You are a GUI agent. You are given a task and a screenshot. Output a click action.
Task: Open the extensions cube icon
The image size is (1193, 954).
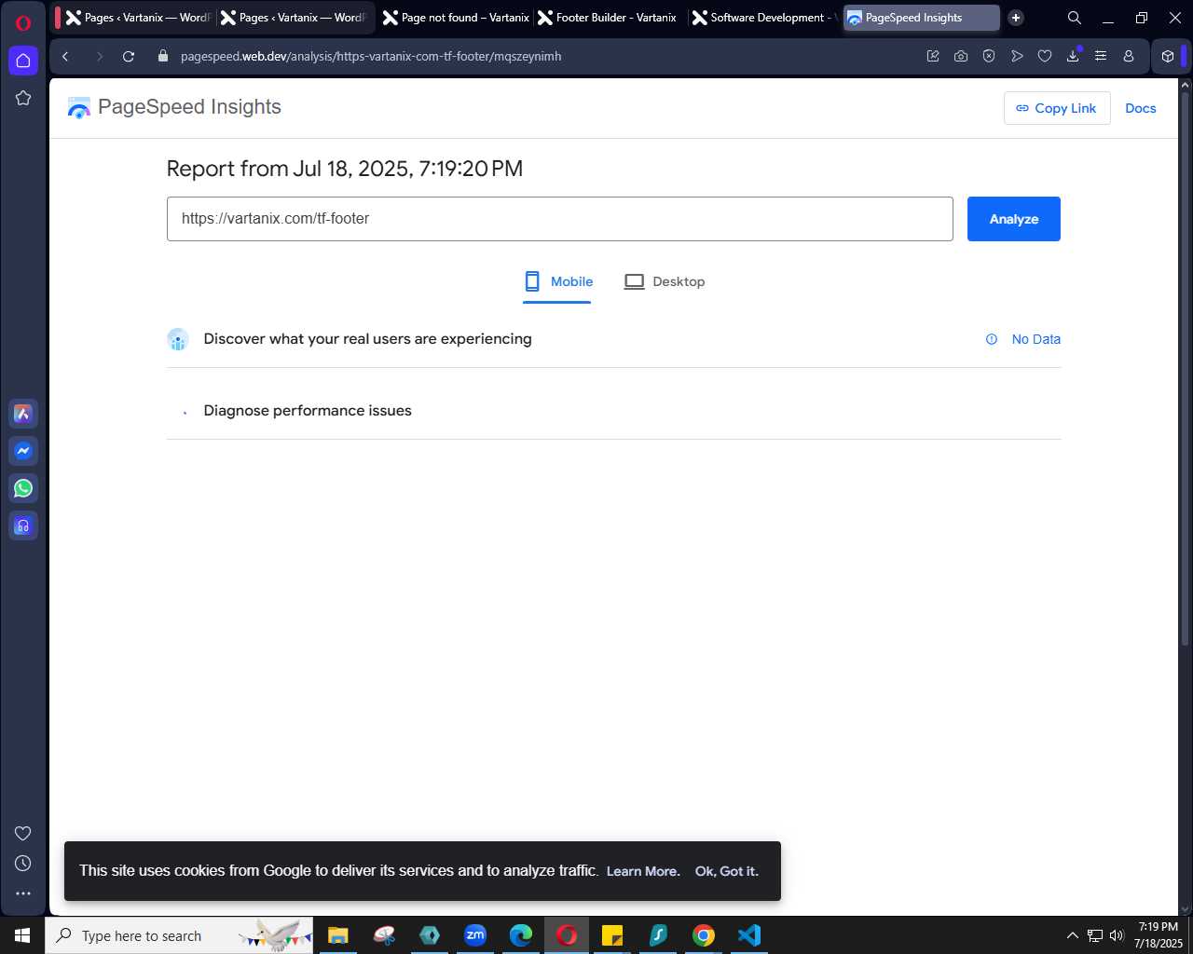(1168, 56)
